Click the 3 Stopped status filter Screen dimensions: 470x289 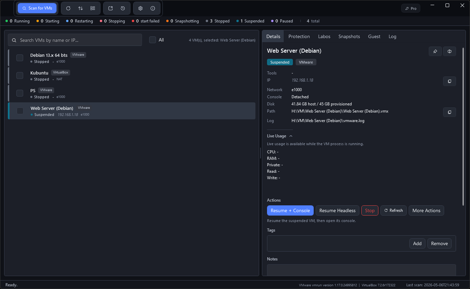click(218, 21)
